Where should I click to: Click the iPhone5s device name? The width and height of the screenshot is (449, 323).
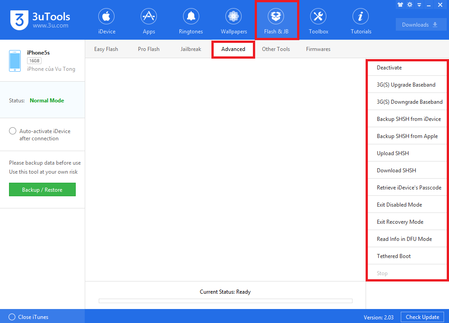pos(38,53)
